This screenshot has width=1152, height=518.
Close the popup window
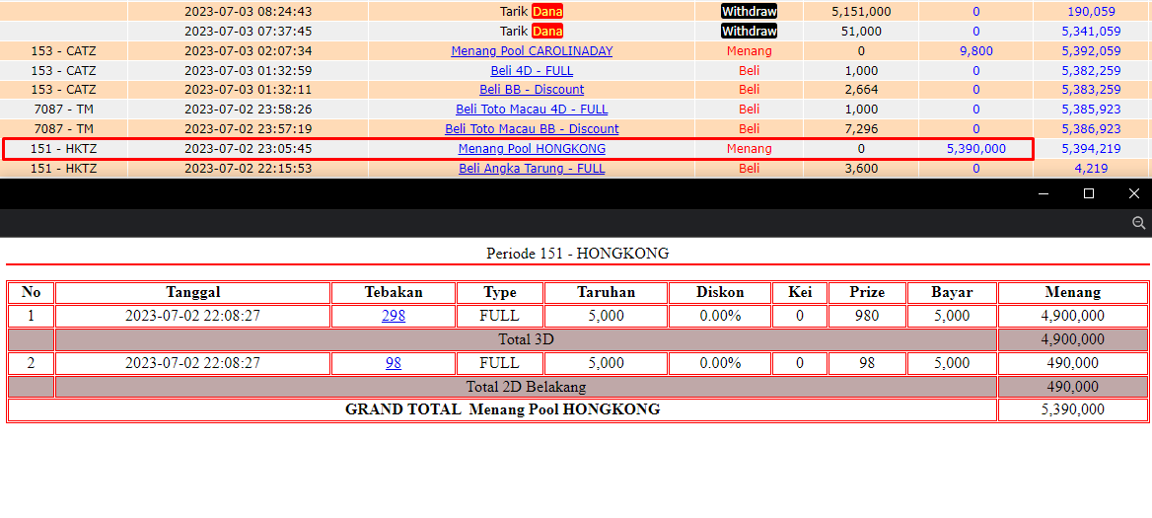pos(1133,193)
